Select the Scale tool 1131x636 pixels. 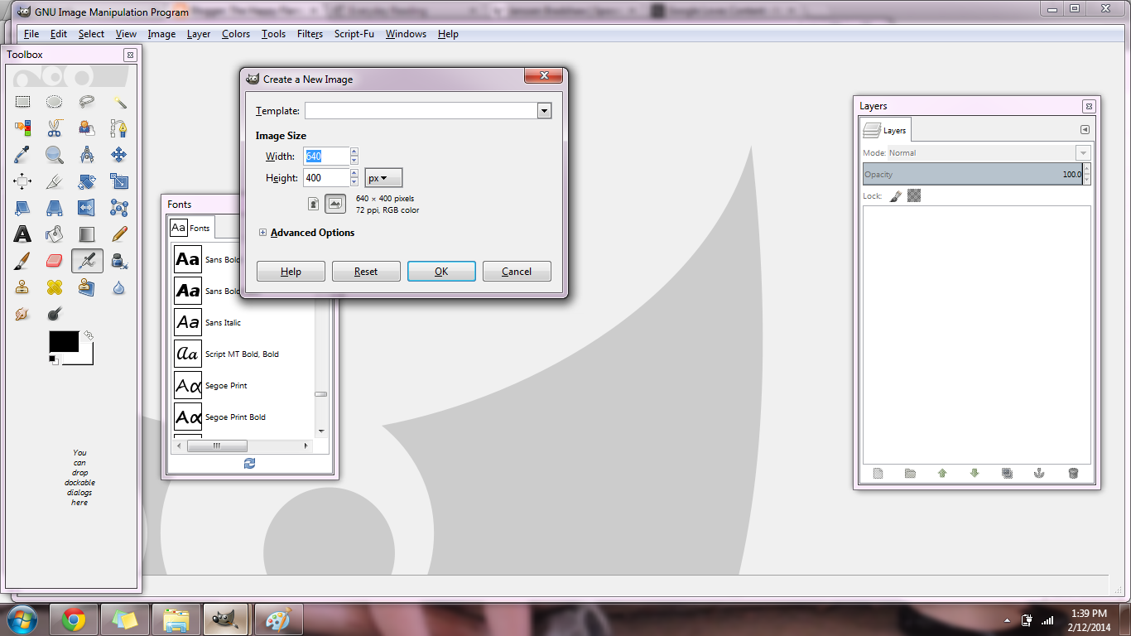point(119,181)
